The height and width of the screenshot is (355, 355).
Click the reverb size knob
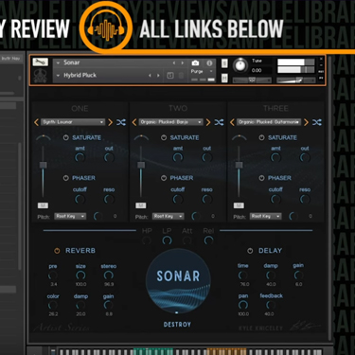pos(80,275)
